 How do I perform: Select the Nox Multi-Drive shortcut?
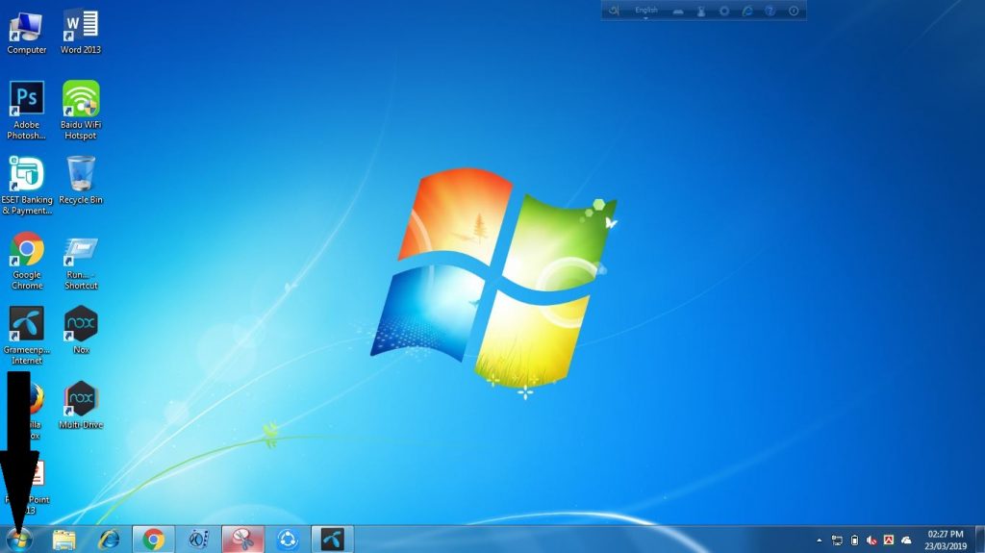(81, 405)
